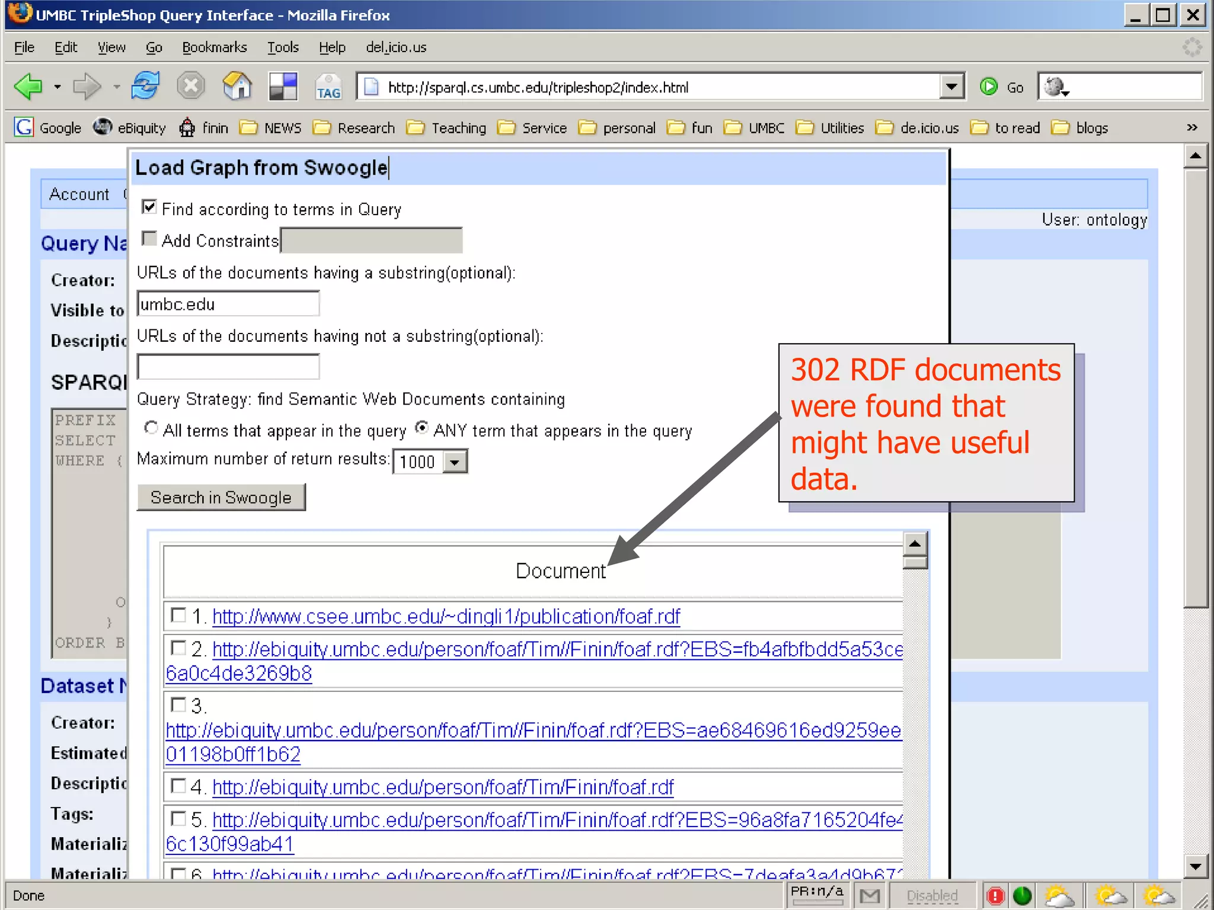Check the box for document 1
The width and height of the screenshot is (1214, 910).
[178, 615]
